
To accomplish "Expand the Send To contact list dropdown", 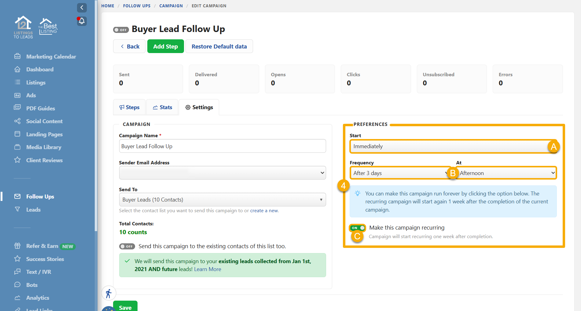I will click(x=222, y=200).
